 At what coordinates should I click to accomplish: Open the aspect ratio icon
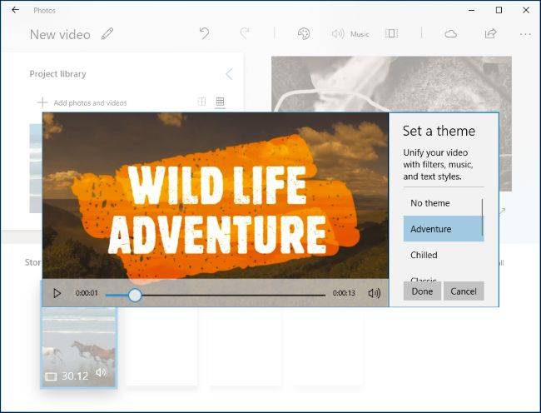(x=392, y=33)
